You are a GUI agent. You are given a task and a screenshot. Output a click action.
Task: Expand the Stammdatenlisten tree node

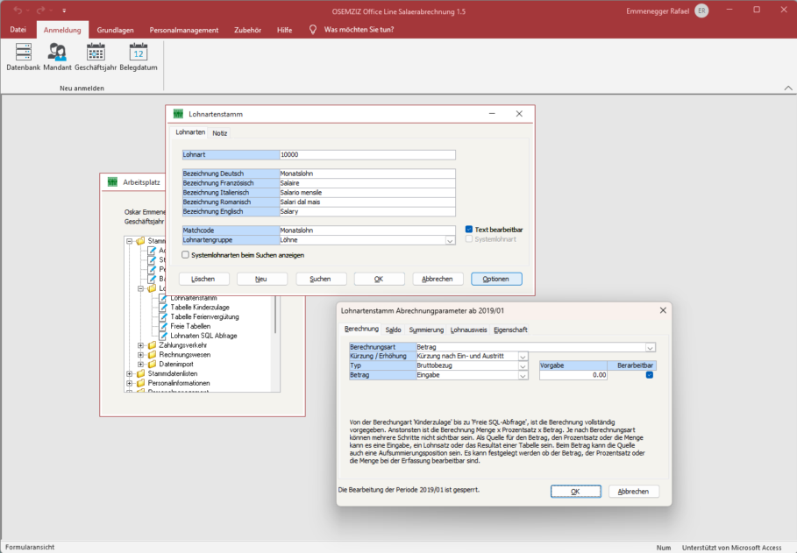[x=129, y=373]
